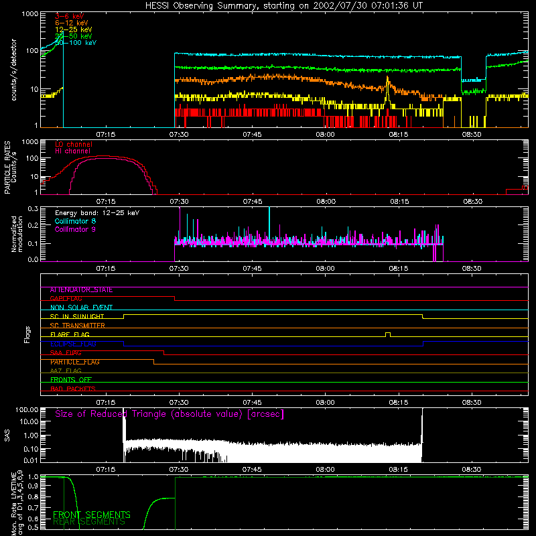Click the 100.00 tick on SAS axis
The image size is (536, 536).
pos(27,410)
